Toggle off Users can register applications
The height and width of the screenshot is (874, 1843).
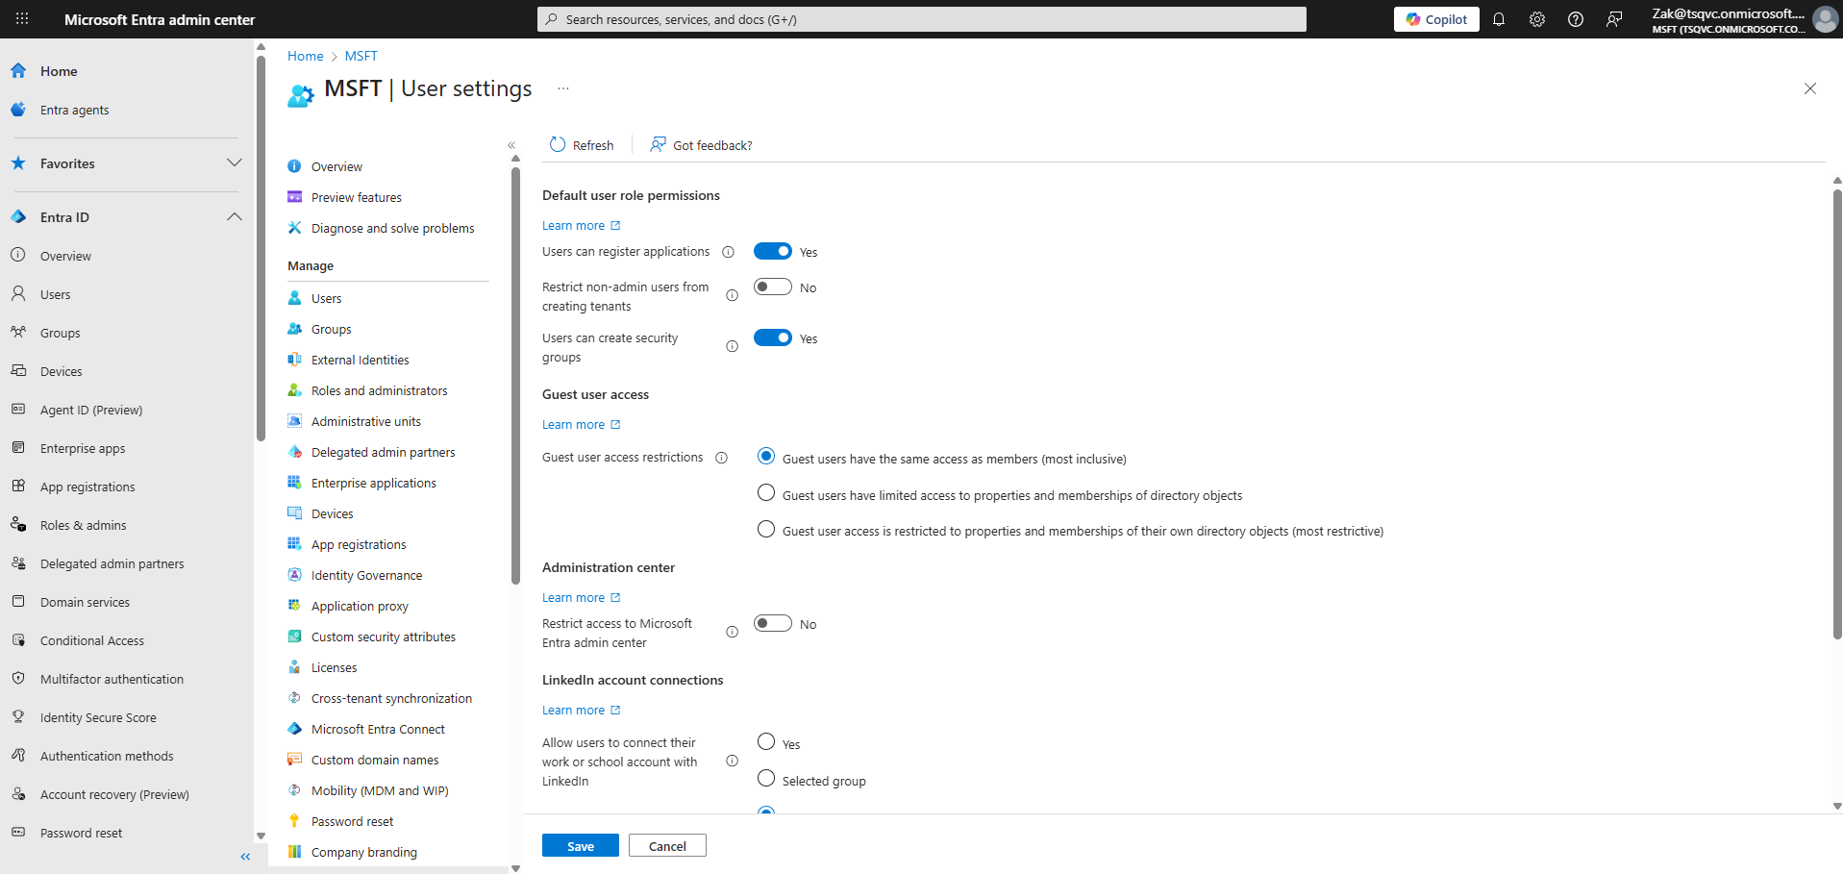[772, 252]
